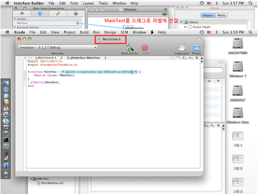Viewport: 258px width, 194px height.
Task: Open Interface Builder Tools menu
Action: coord(103,3)
